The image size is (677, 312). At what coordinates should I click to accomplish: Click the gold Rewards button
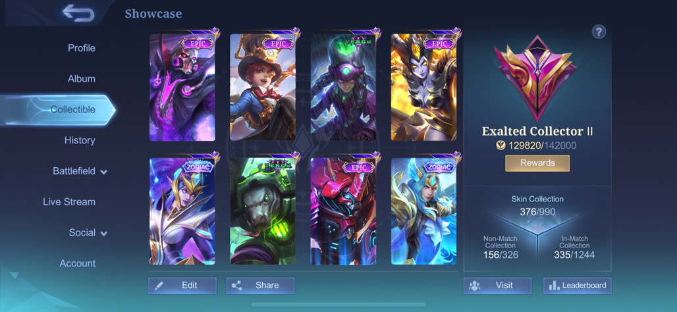537,163
